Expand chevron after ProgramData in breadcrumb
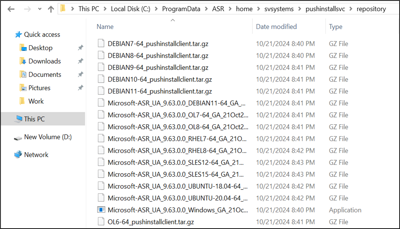The image size is (400, 229). pos(207,9)
